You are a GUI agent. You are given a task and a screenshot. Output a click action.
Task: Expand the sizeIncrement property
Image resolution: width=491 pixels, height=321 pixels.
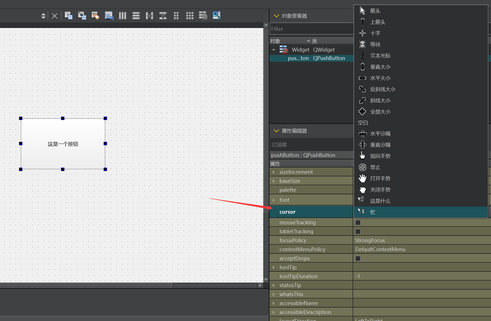coord(274,172)
